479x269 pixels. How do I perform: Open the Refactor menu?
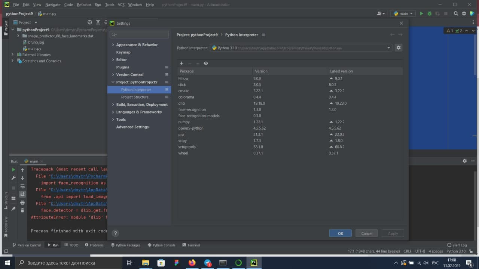(x=84, y=4)
